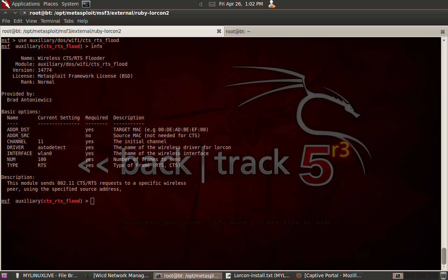
Task: Click the "ADDR_SRC" option name
Action: 18,135
